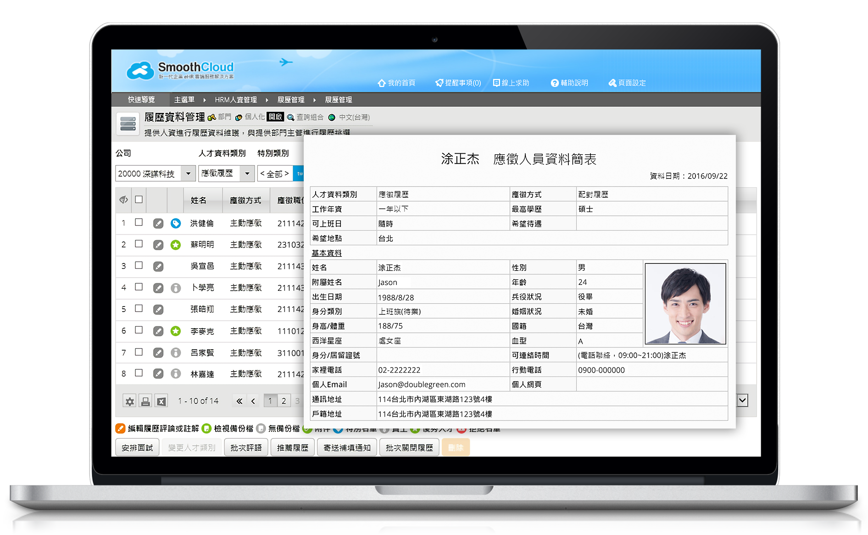Print the resume list
Screen dimensions: 868x535
coord(145,401)
